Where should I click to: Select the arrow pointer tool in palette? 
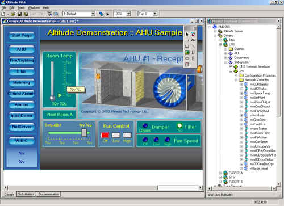coord(187,34)
